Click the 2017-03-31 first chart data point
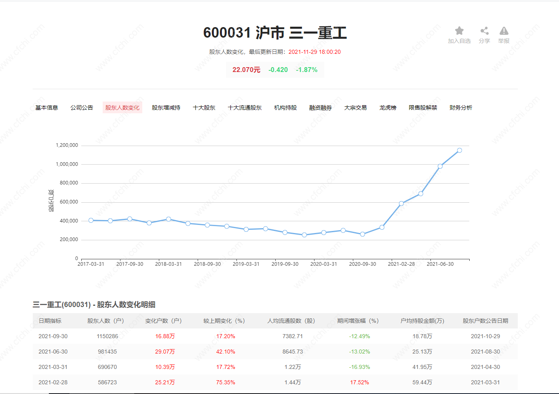The image size is (559, 394). tap(91, 220)
